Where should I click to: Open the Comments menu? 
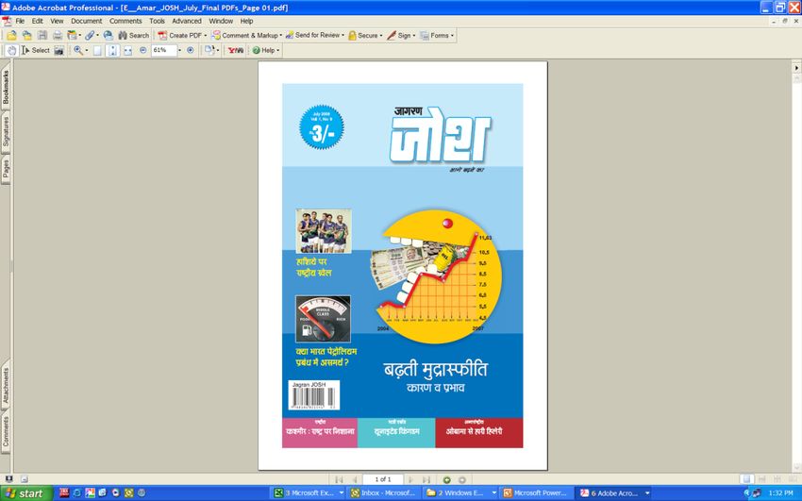[x=125, y=21]
